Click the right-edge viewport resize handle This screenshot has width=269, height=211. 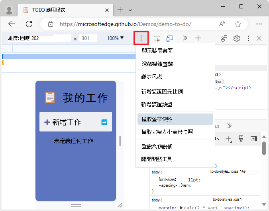[x=120, y=141]
